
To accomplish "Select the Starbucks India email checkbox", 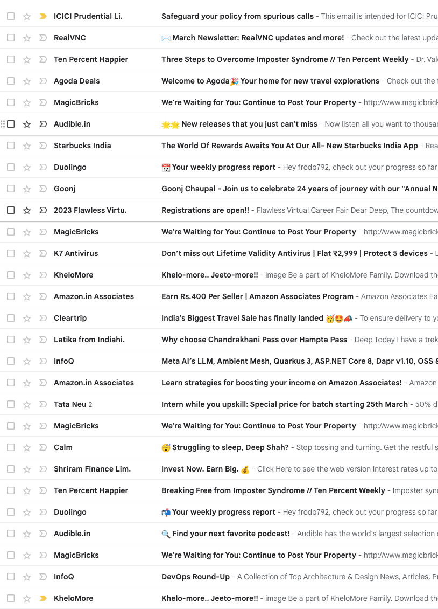I will click(11, 146).
